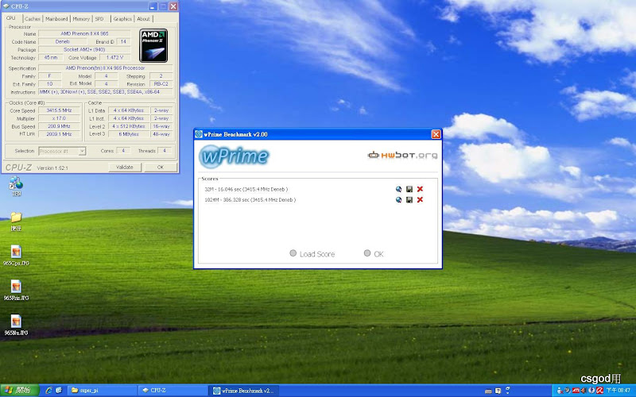Click the Socket AM2+ (940) package value
Viewport: 636px width, 397px height.
tap(84, 49)
